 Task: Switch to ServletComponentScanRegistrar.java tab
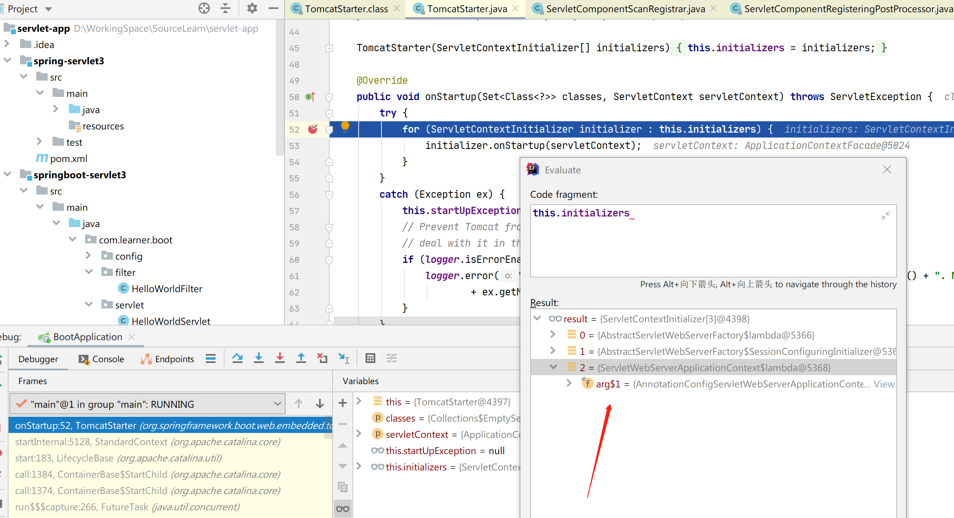(x=625, y=9)
